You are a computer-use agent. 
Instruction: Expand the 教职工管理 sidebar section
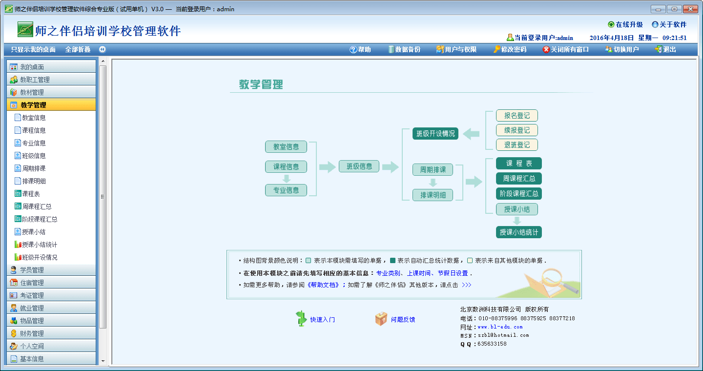[x=51, y=80]
